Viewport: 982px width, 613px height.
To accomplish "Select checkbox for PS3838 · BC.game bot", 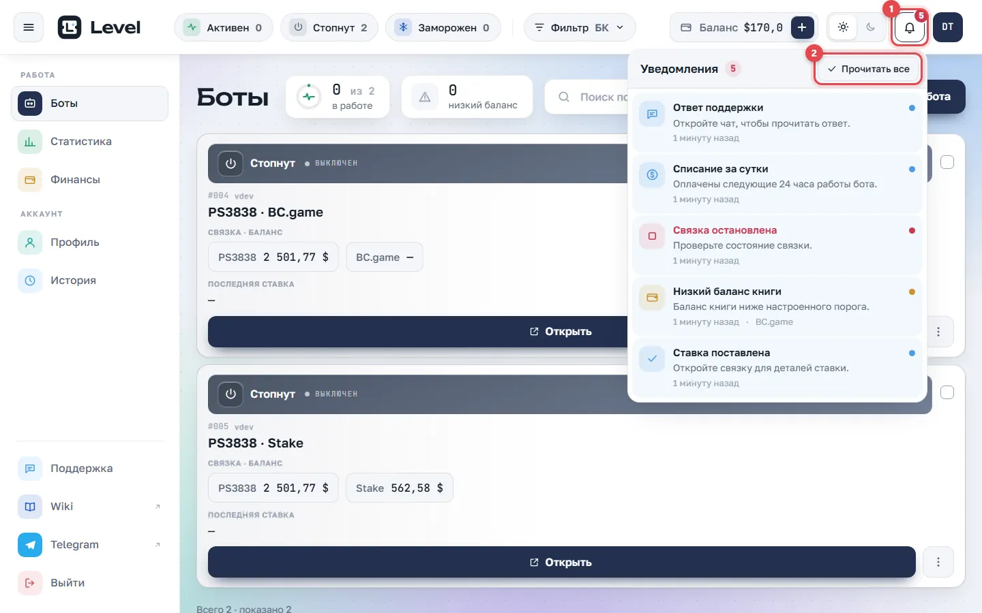I will 947,162.
